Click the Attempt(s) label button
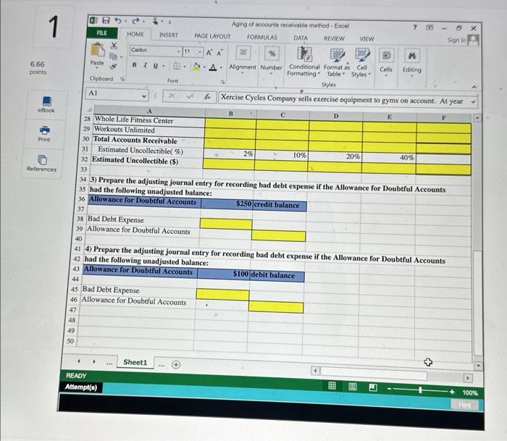Image resolution: width=507 pixels, height=441 pixels. coord(81,387)
